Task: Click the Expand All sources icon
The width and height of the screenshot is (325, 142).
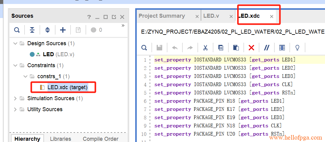Action: pos(47,30)
